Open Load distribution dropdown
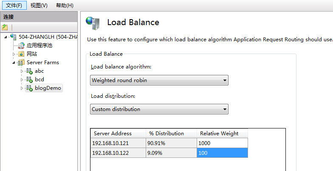The image size is (333, 171). tap(159, 109)
